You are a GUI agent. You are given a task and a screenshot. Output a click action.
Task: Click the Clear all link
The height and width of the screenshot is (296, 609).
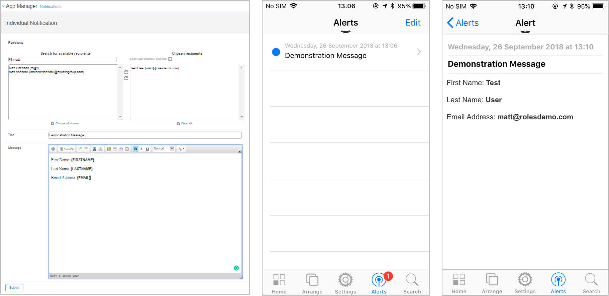tap(186, 123)
